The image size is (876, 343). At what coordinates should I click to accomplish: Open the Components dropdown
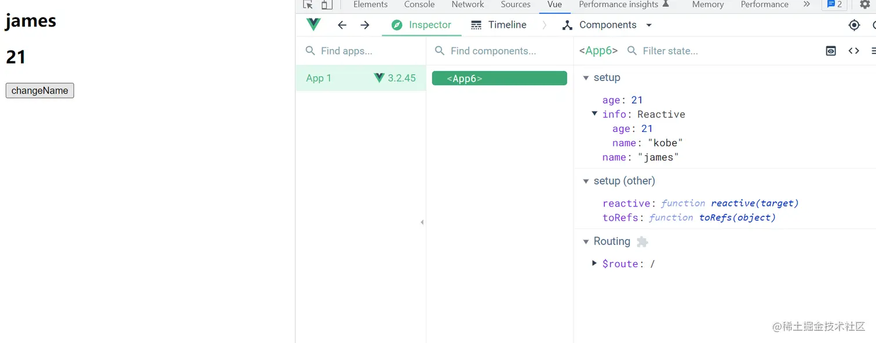(607, 25)
